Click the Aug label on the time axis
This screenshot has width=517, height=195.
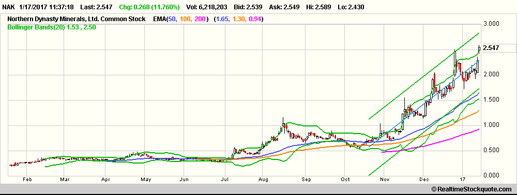click(x=264, y=180)
